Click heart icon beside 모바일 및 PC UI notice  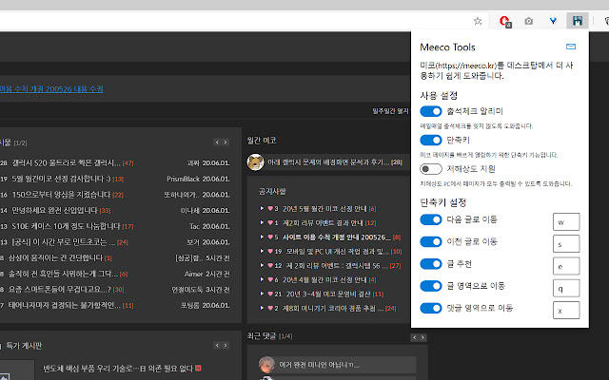coord(270,251)
